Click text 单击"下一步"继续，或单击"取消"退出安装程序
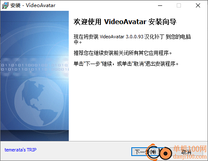The height and width of the screenshot is (161, 208). point(126,64)
